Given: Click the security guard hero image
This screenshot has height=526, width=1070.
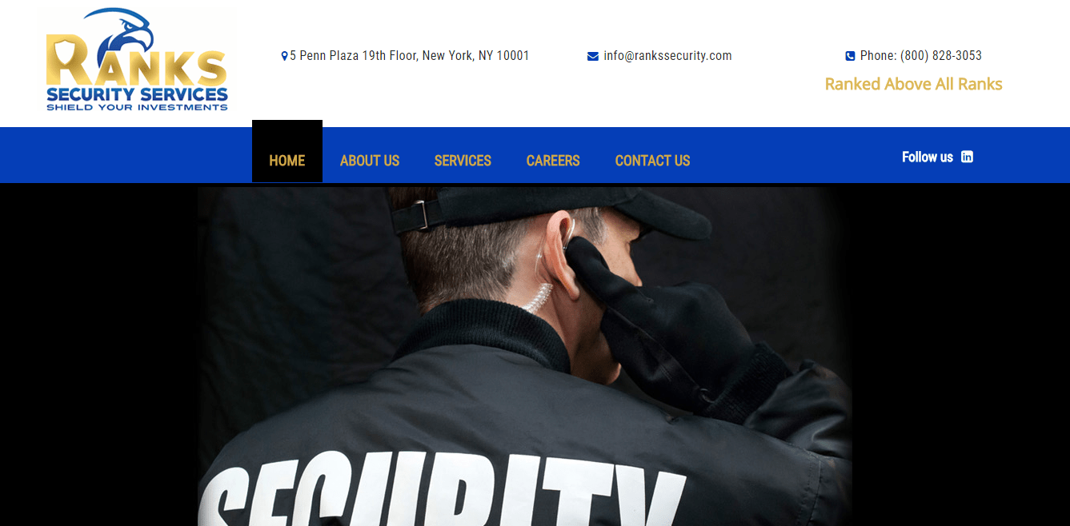Looking at the screenshot, I should 525,357.
